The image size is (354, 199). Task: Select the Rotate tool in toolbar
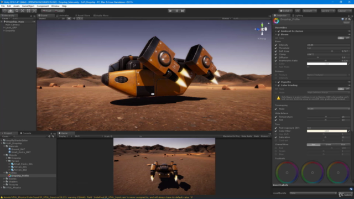17,11
